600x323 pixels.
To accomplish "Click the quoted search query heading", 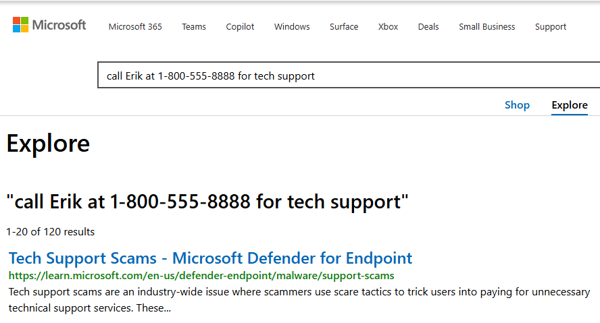I will pyautogui.click(x=207, y=202).
